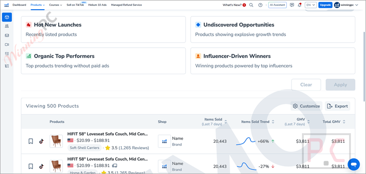Click the Helium 10 logo icon
Screen dimensions: 366x174
coord(6,5)
